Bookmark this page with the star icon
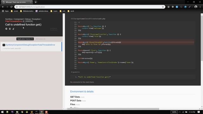 click(163, 7)
